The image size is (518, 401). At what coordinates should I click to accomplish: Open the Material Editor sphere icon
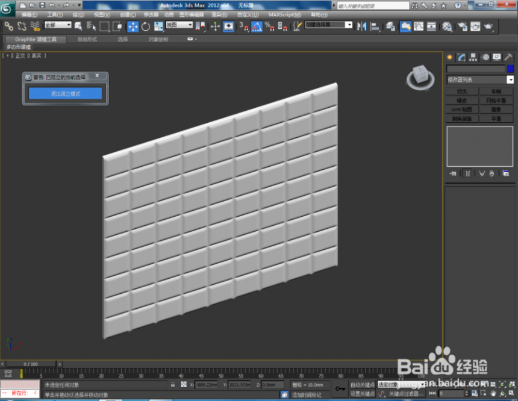point(447,26)
